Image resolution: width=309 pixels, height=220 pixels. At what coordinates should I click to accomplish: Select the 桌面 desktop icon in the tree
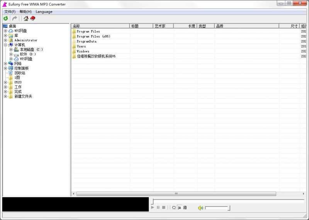pyautogui.click(x=5, y=26)
